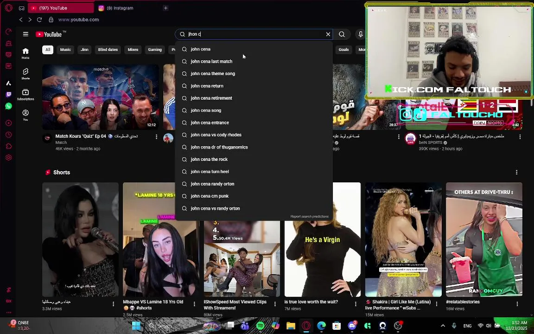Screen dimensions: 534x334
Task: Select the Blind dates filter chip
Action: [x=108, y=50]
